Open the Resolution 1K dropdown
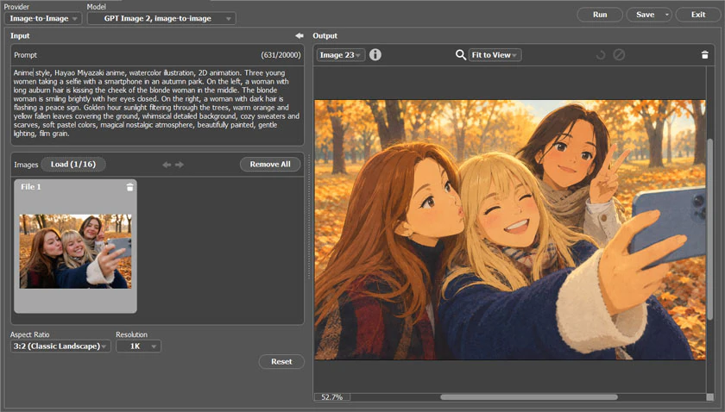The height and width of the screenshot is (412, 725). tap(138, 346)
